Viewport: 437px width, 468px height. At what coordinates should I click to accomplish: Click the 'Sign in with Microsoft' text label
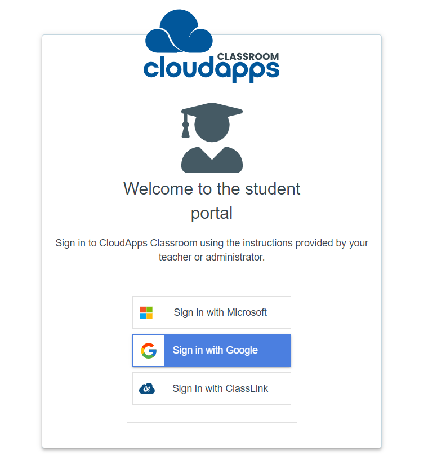220,312
